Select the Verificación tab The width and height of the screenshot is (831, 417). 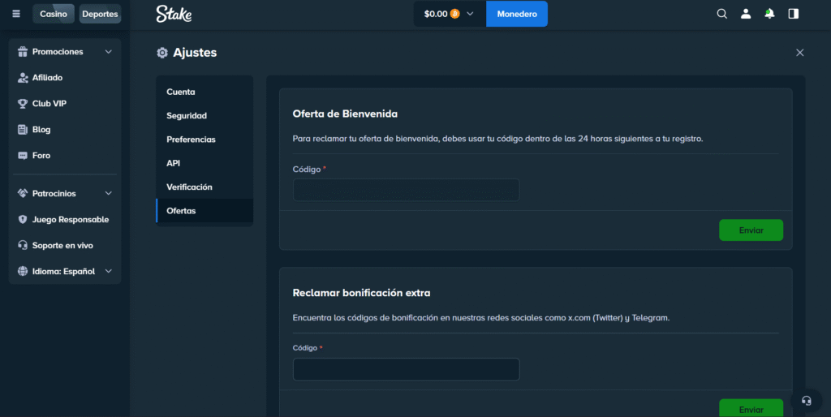tap(189, 187)
